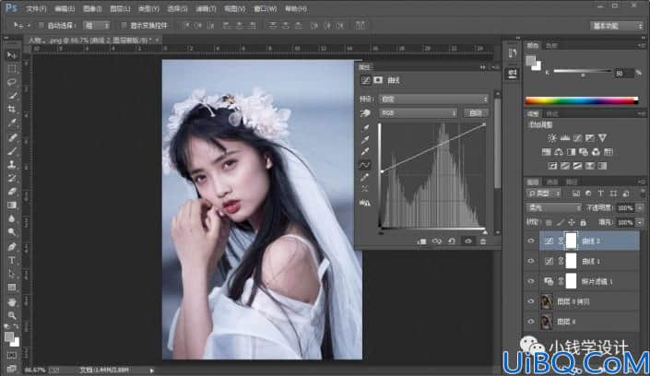Toggle curves layer visibility in Properties panel
This screenshot has height=376, width=650.
coord(468,241)
